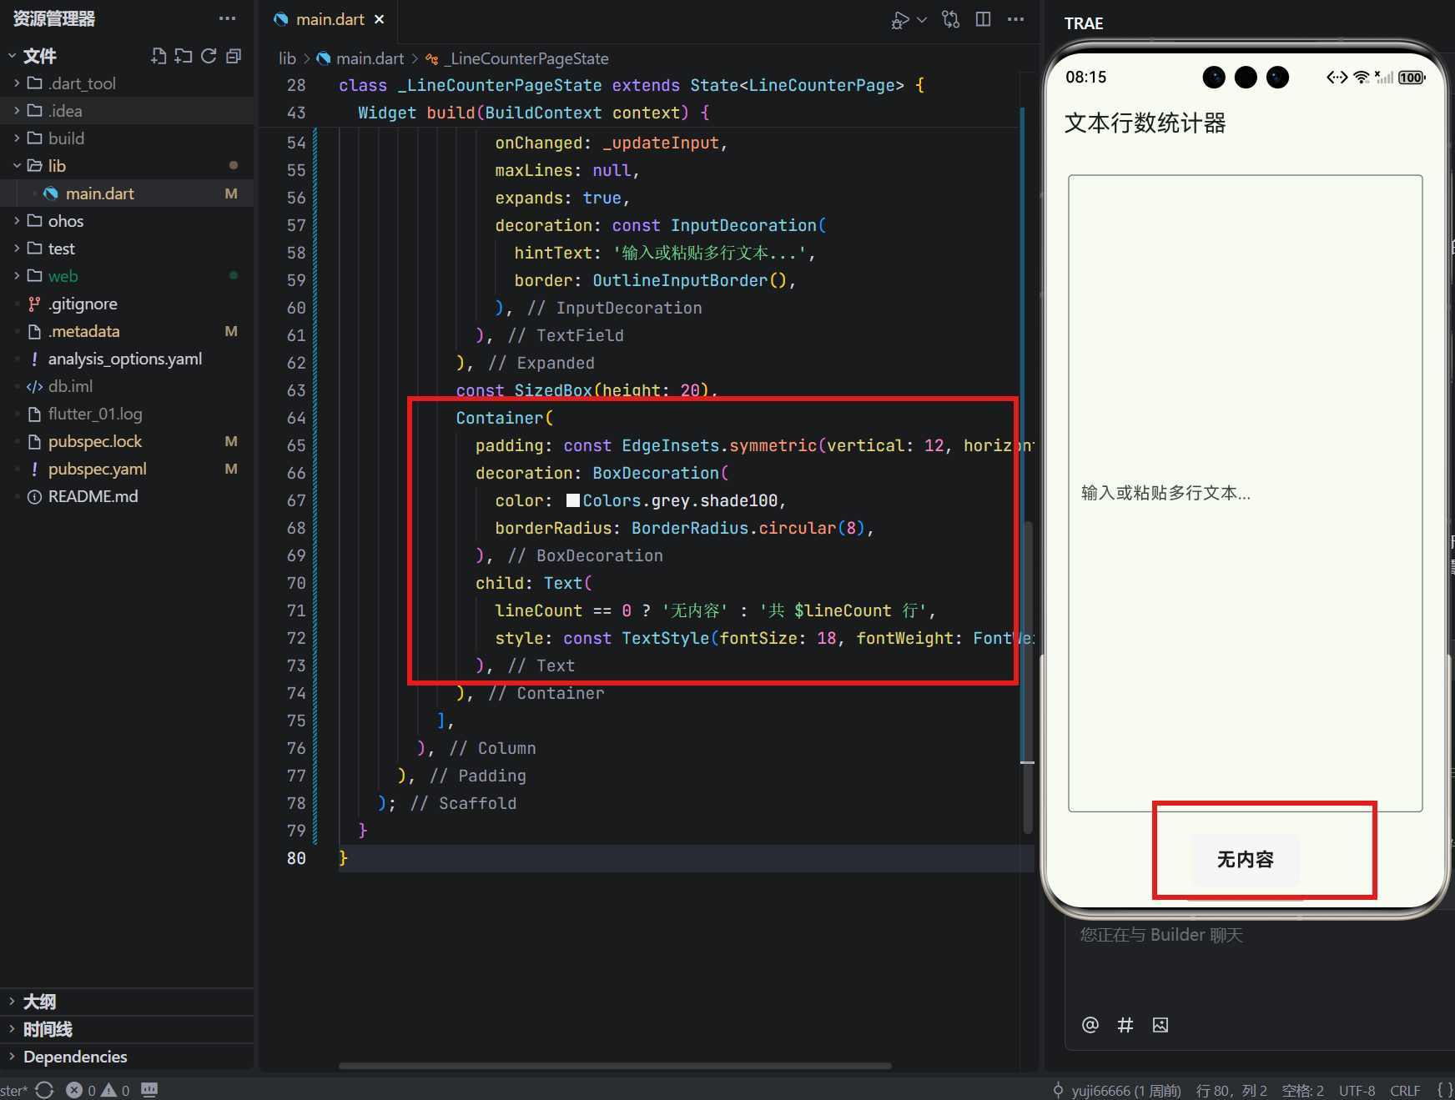The image size is (1455, 1100).
Task: Click the image attach icon in chat
Action: [x=1160, y=1025]
